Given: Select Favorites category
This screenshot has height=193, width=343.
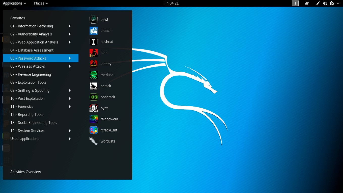Looking at the screenshot, I should pyautogui.click(x=41, y=18).
